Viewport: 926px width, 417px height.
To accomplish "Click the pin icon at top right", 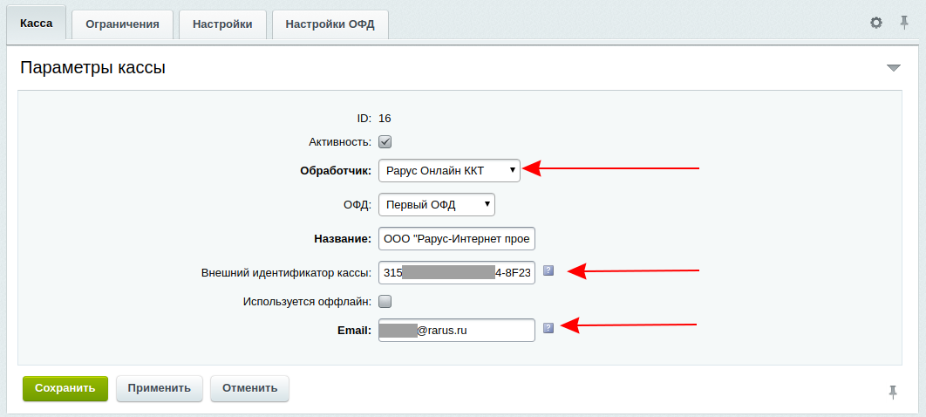I will click(x=904, y=23).
